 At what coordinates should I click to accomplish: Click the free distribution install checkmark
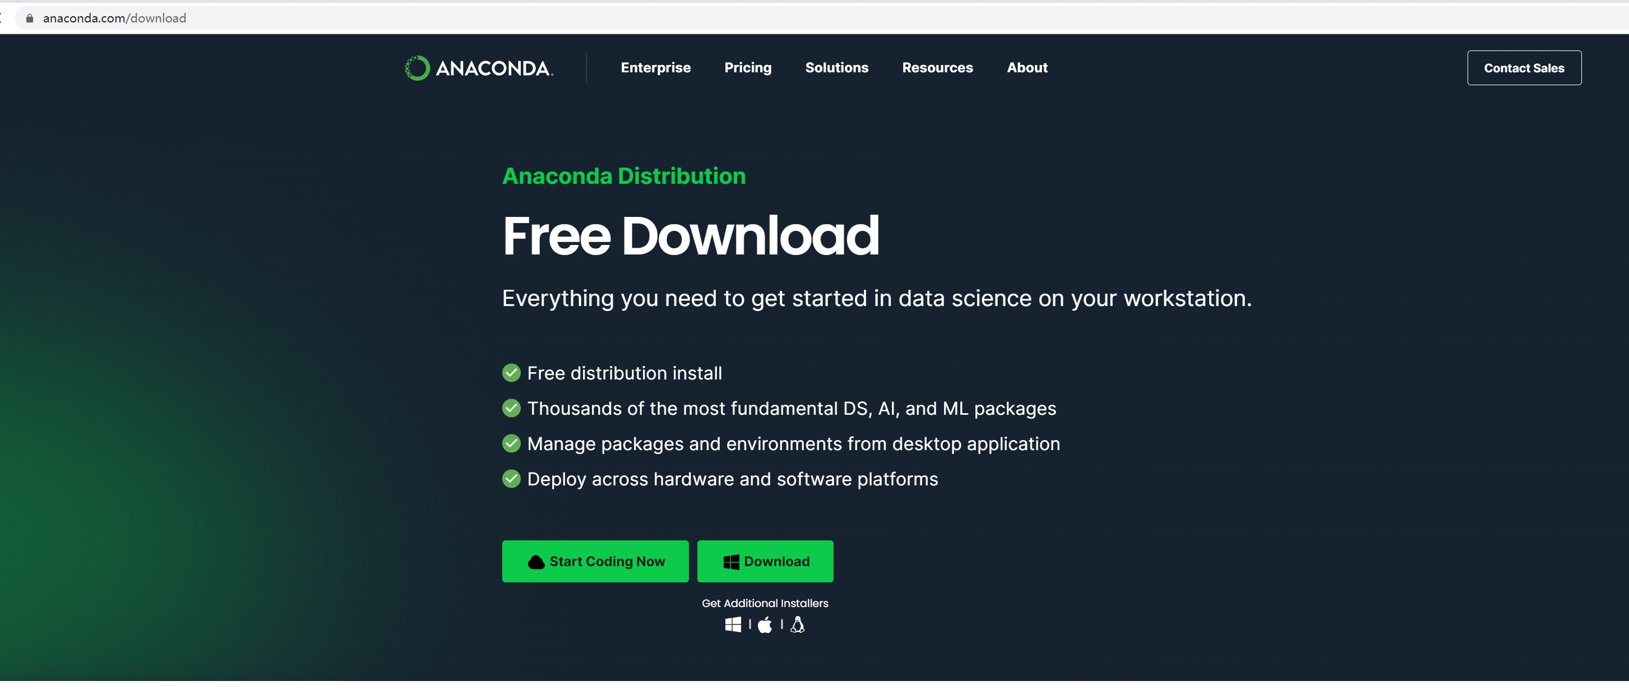click(x=510, y=372)
